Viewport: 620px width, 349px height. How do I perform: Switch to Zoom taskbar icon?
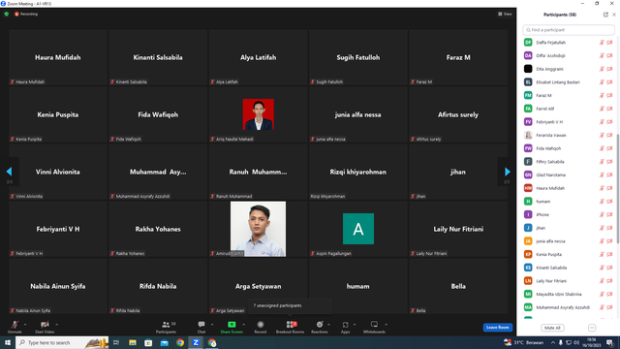pyautogui.click(x=196, y=342)
